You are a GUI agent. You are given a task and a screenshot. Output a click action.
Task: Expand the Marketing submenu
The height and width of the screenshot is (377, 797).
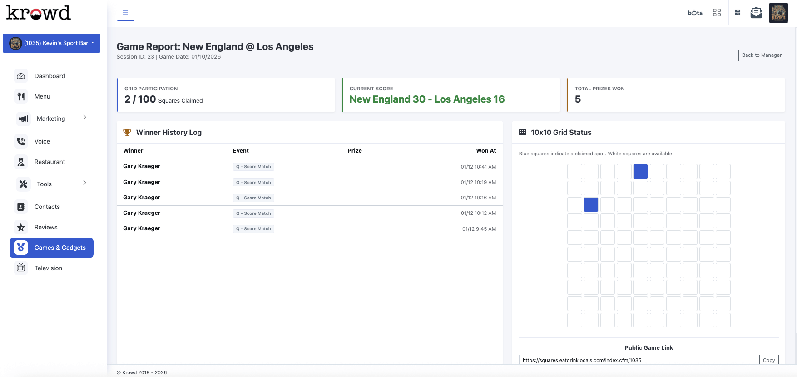pos(84,118)
